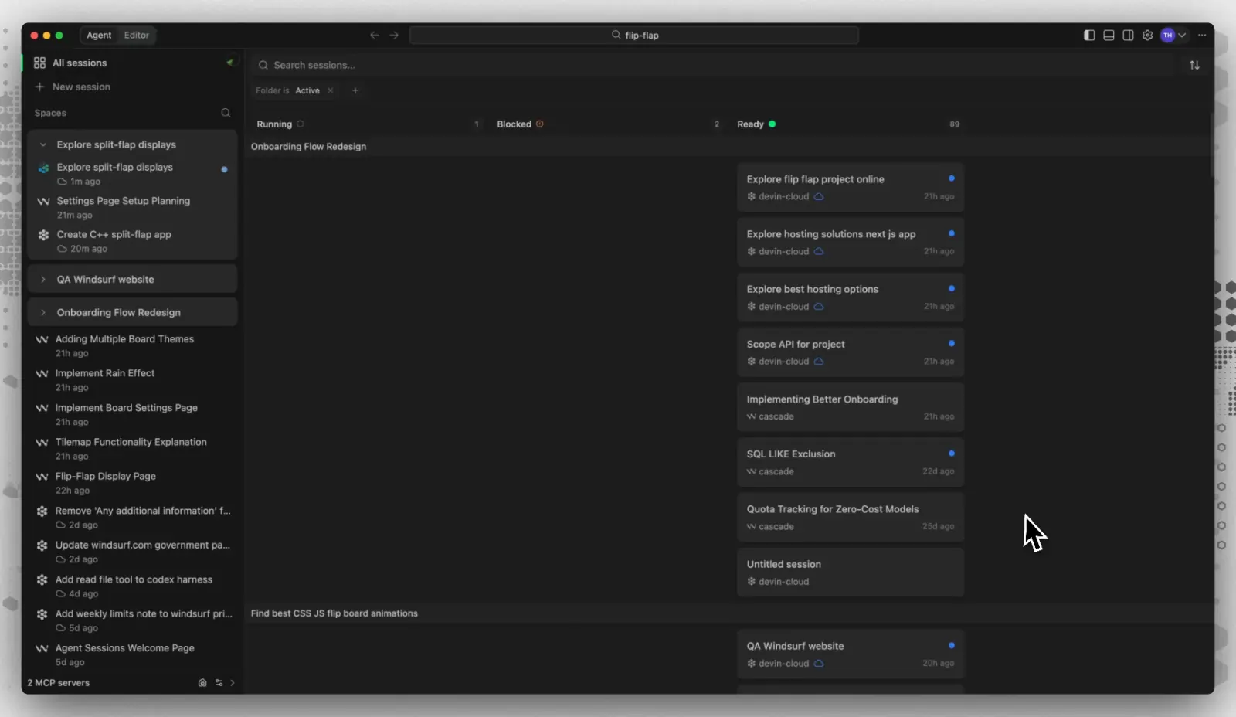
Task: Open Settings Page Setup Planning session
Action: (x=132, y=207)
